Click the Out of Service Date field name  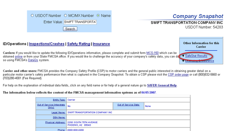tap(129, 105)
